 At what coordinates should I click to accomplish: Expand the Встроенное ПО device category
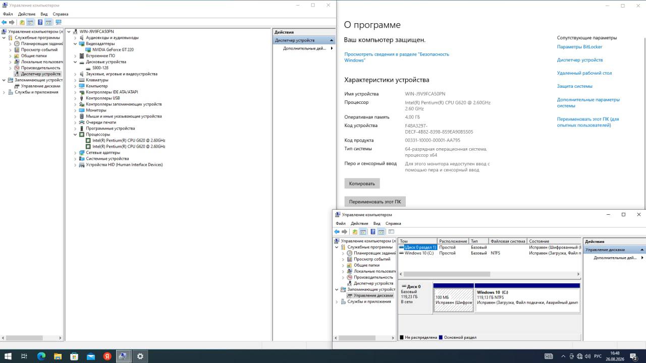point(76,56)
